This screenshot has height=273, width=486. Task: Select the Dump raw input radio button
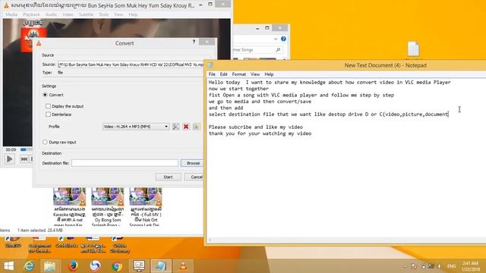(46, 142)
